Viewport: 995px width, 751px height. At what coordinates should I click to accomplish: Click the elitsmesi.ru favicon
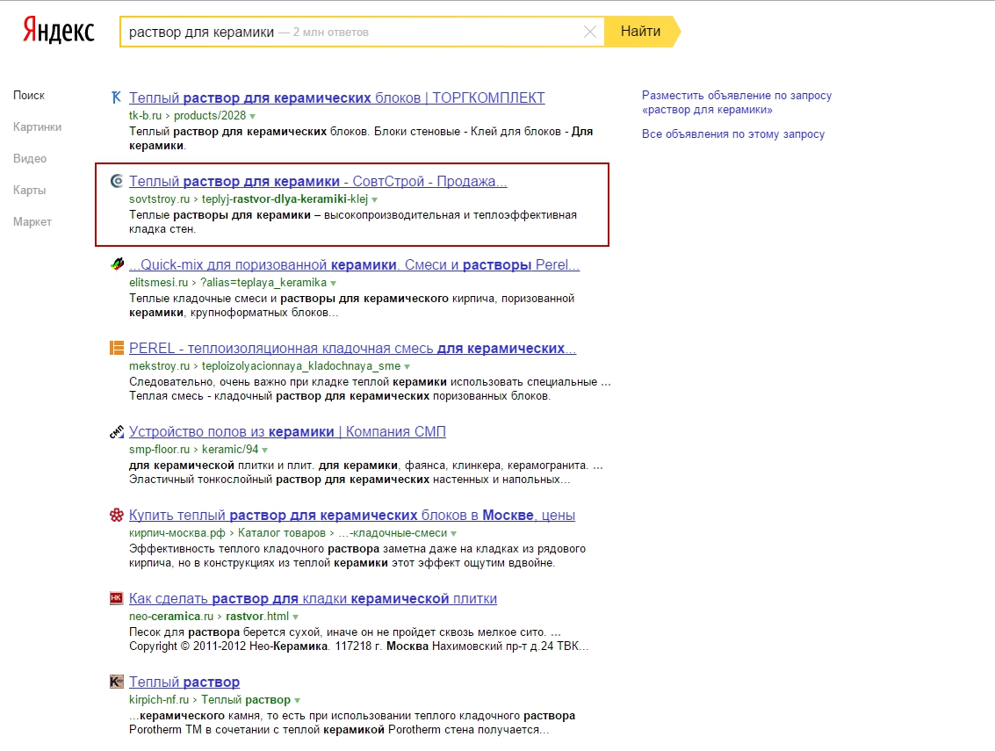(x=117, y=264)
